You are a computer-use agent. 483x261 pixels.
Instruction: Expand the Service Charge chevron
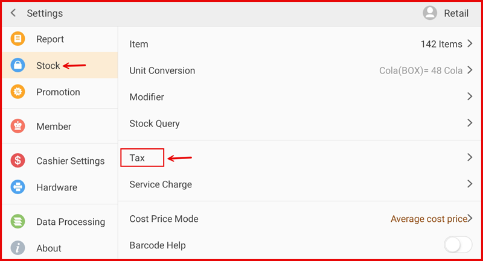[x=469, y=184]
